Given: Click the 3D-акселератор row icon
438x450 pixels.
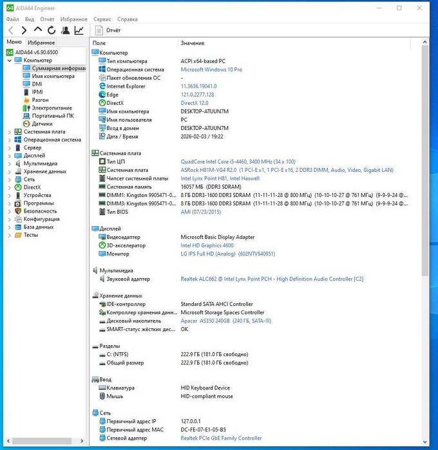Looking at the screenshot, I should (x=102, y=245).
